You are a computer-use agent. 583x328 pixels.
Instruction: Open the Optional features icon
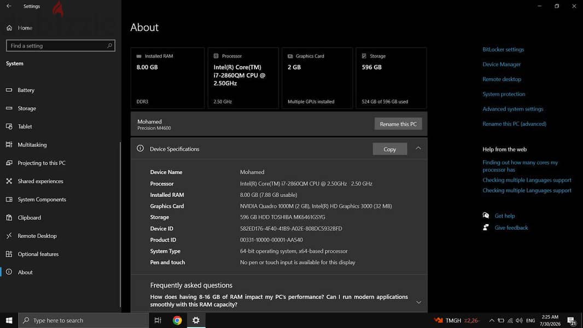(9, 254)
